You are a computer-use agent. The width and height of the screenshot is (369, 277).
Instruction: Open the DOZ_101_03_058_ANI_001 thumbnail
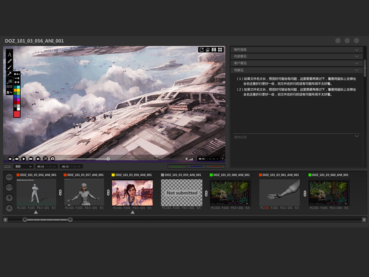132,193
